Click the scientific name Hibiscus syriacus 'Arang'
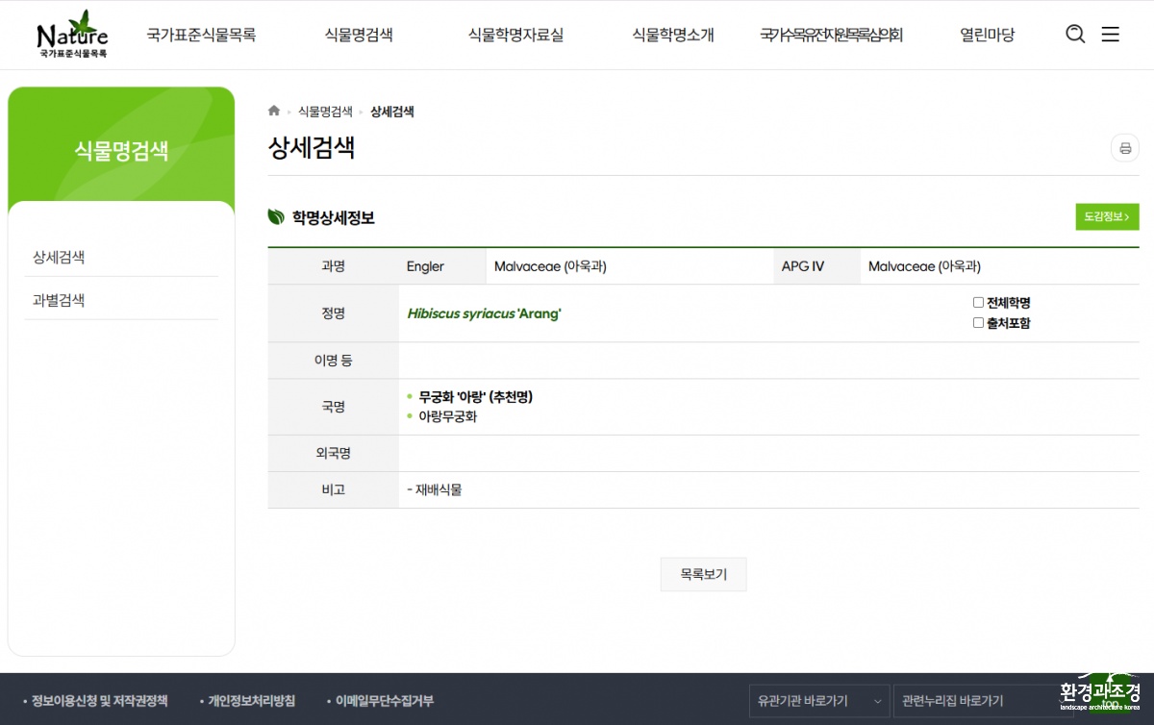 click(x=484, y=313)
